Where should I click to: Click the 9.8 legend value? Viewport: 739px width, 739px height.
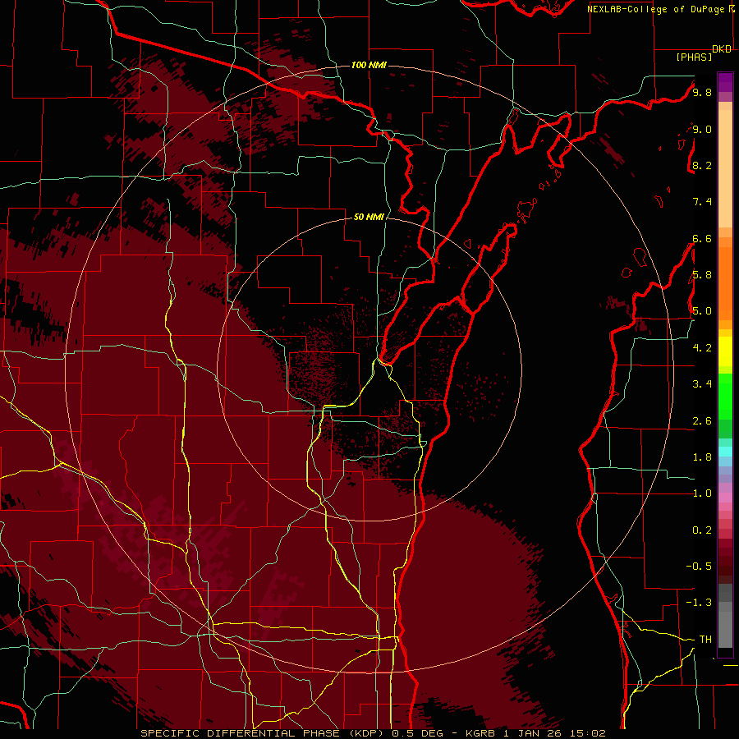click(702, 92)
